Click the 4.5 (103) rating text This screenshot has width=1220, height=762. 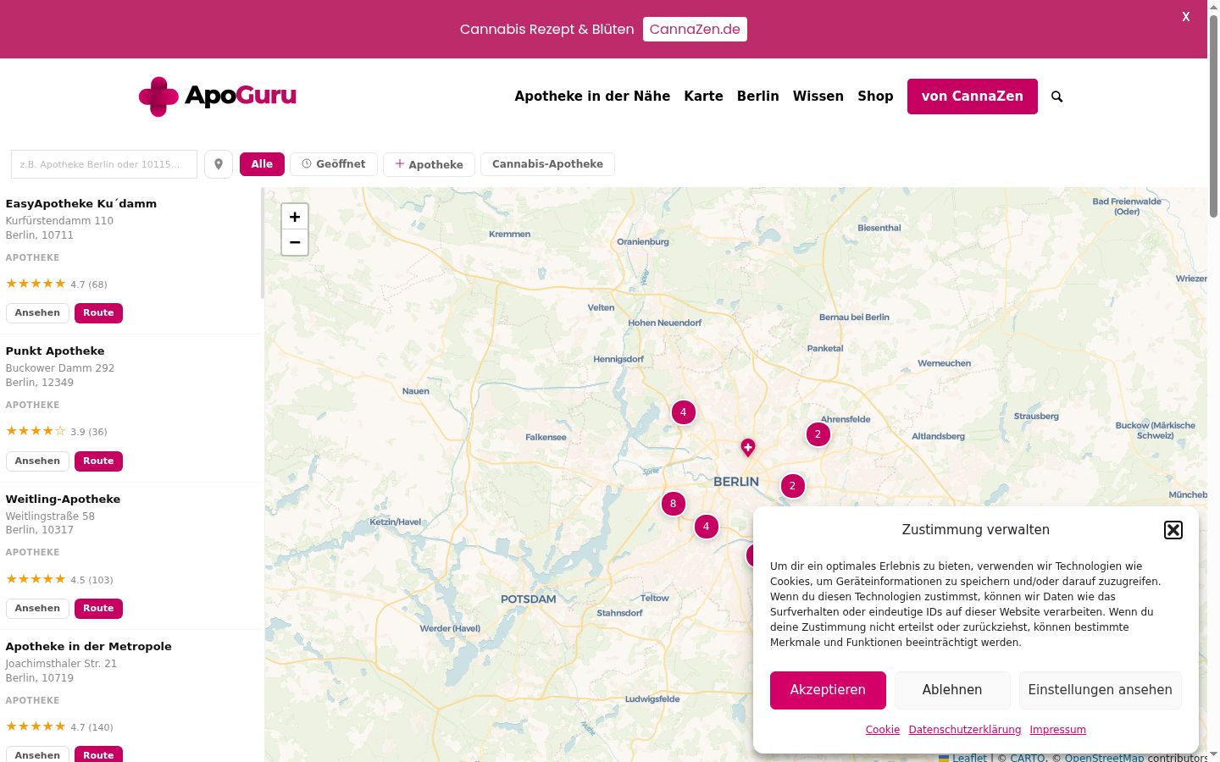tap(91, 580)
